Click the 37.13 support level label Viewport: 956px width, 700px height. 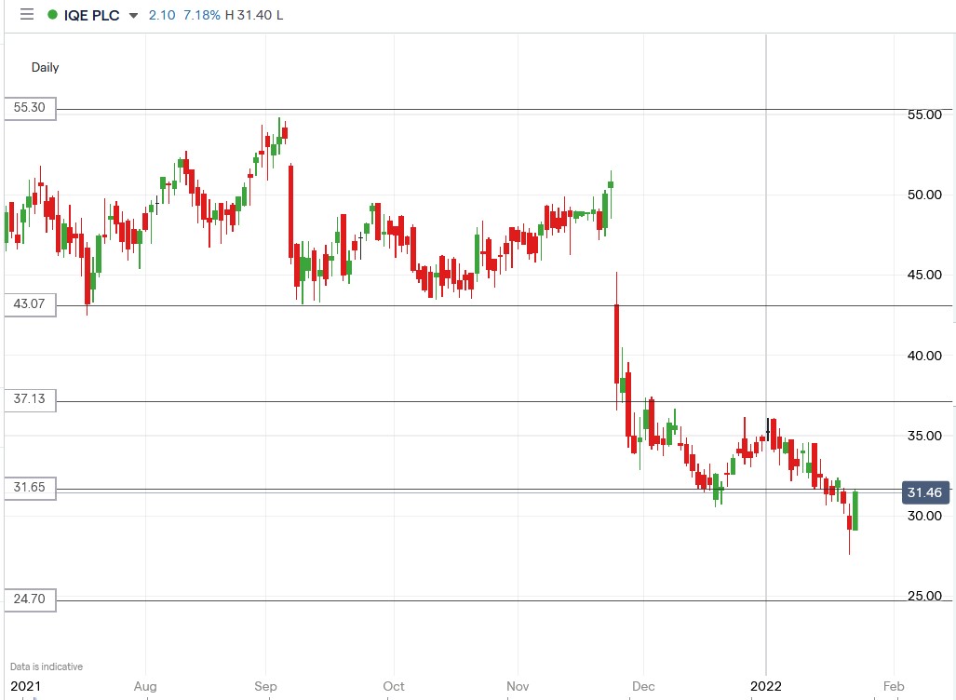[29, 400]
